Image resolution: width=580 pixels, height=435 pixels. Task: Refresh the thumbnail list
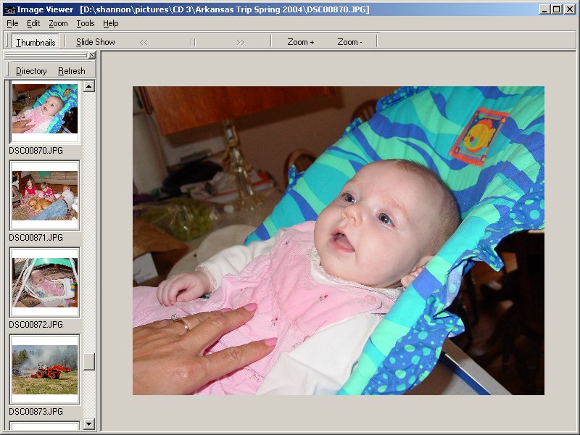pyautogui.click(x=72, y=70)
